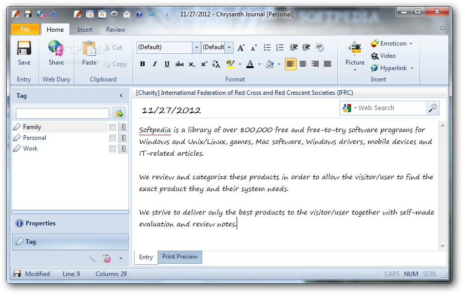Expand the background fill color arrow
This screenshot has width=463, height=294.
tap(279, 64)
